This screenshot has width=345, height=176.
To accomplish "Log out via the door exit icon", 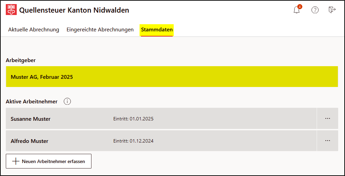I will [x=332, y=10].
